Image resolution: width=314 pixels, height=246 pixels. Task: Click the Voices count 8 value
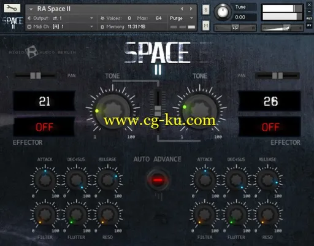129,18
